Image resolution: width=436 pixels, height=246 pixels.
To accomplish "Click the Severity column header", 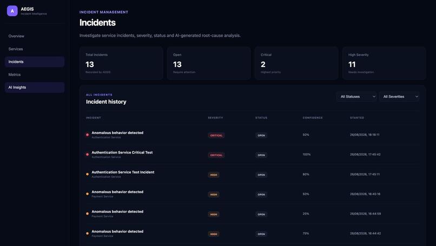I will point(215,118).
